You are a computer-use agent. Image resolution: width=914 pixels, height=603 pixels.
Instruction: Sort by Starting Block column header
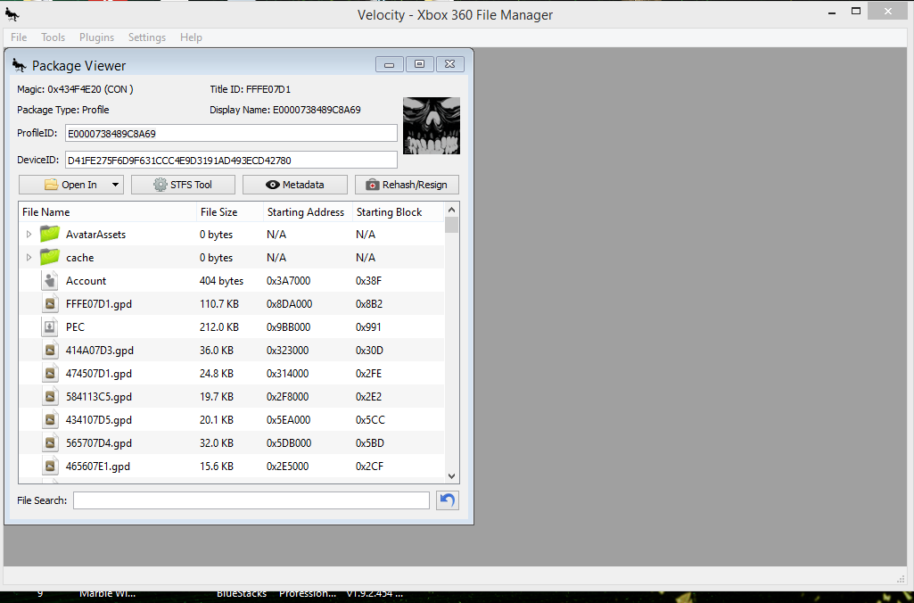[x=398, y=212]
